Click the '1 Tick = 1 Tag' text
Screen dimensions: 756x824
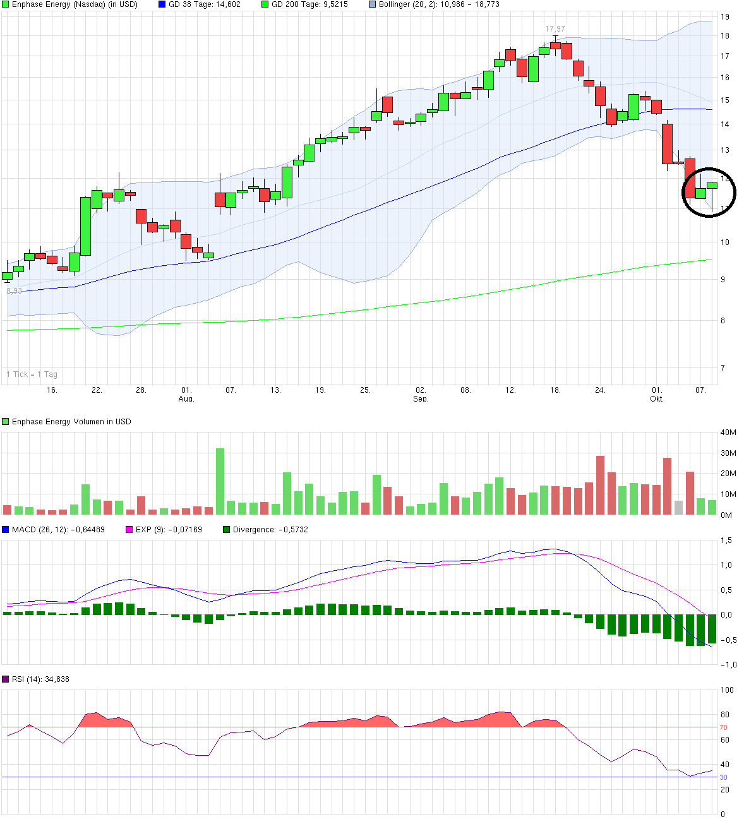click(x=32, y=374)
